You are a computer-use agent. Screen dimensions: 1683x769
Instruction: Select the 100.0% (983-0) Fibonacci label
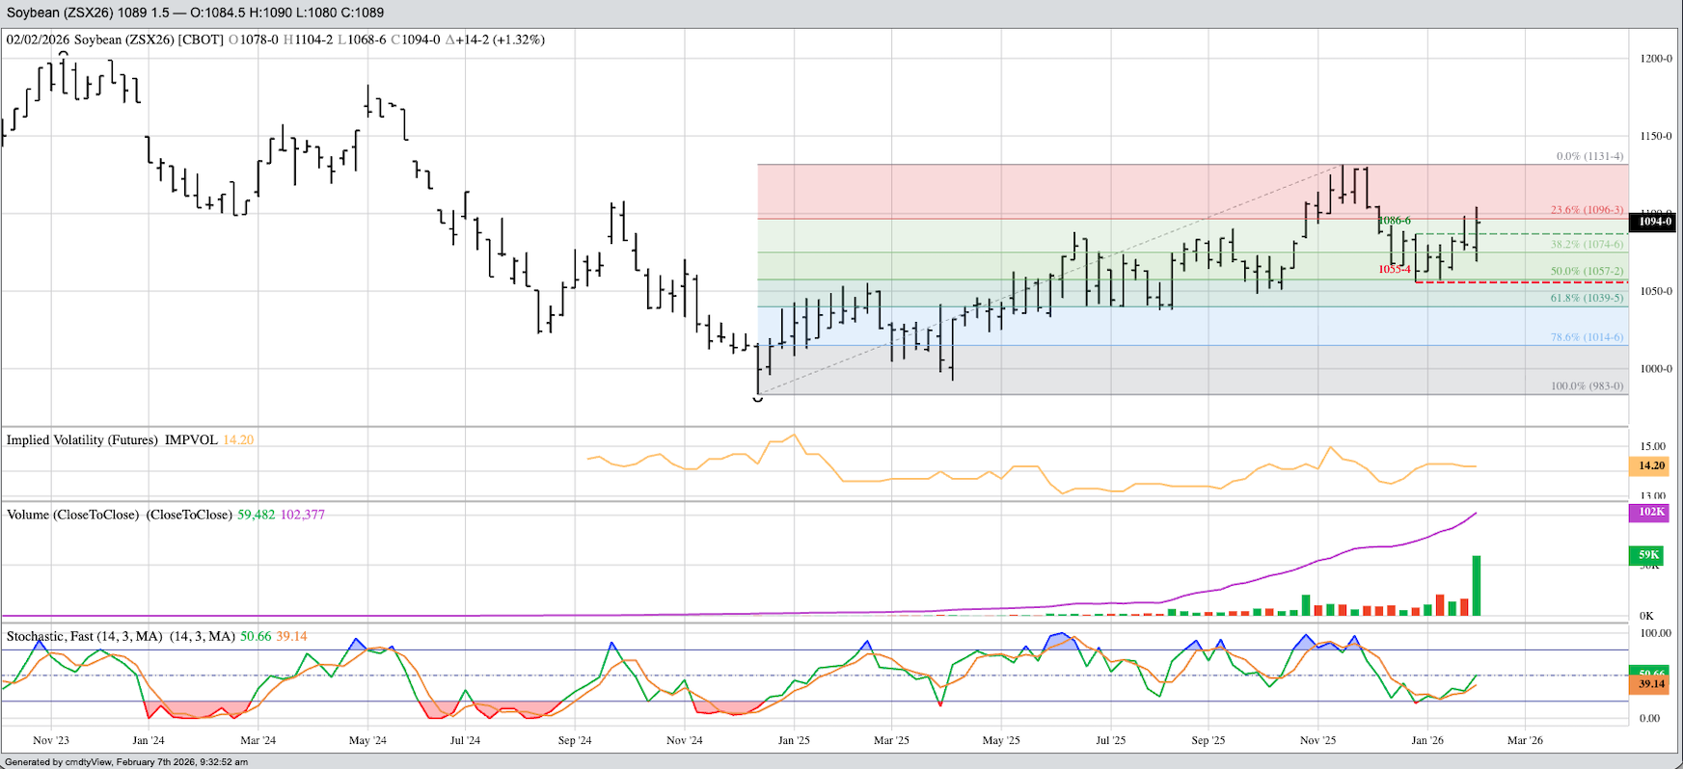(x=1587, y=386)
